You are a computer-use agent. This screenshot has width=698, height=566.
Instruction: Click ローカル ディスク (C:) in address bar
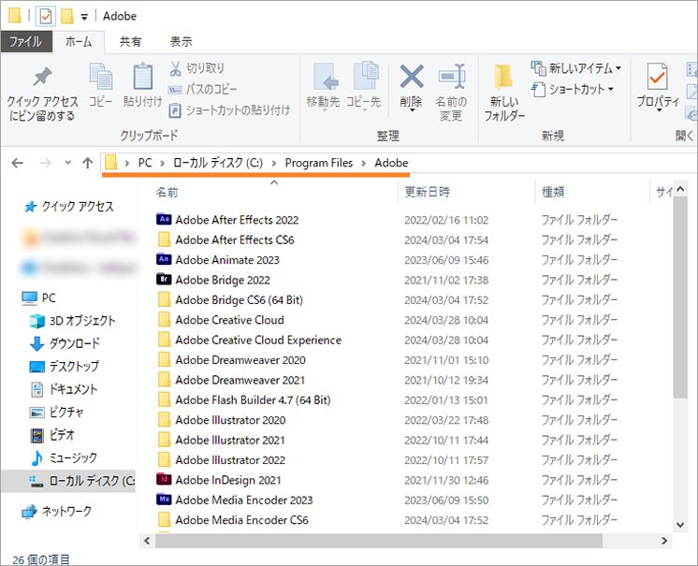pyautogui.click(x=218, y=163)
